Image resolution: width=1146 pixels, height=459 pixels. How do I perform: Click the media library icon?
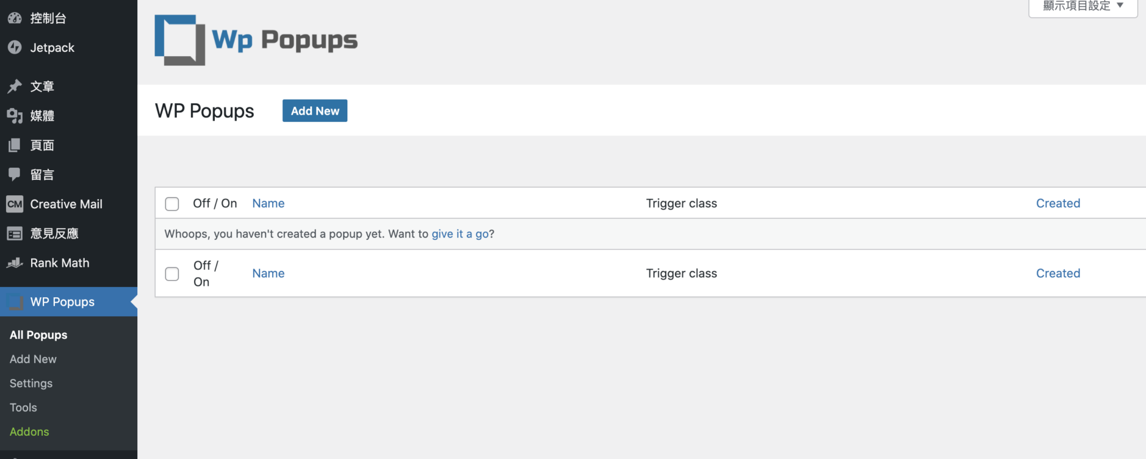pos(15,115)
